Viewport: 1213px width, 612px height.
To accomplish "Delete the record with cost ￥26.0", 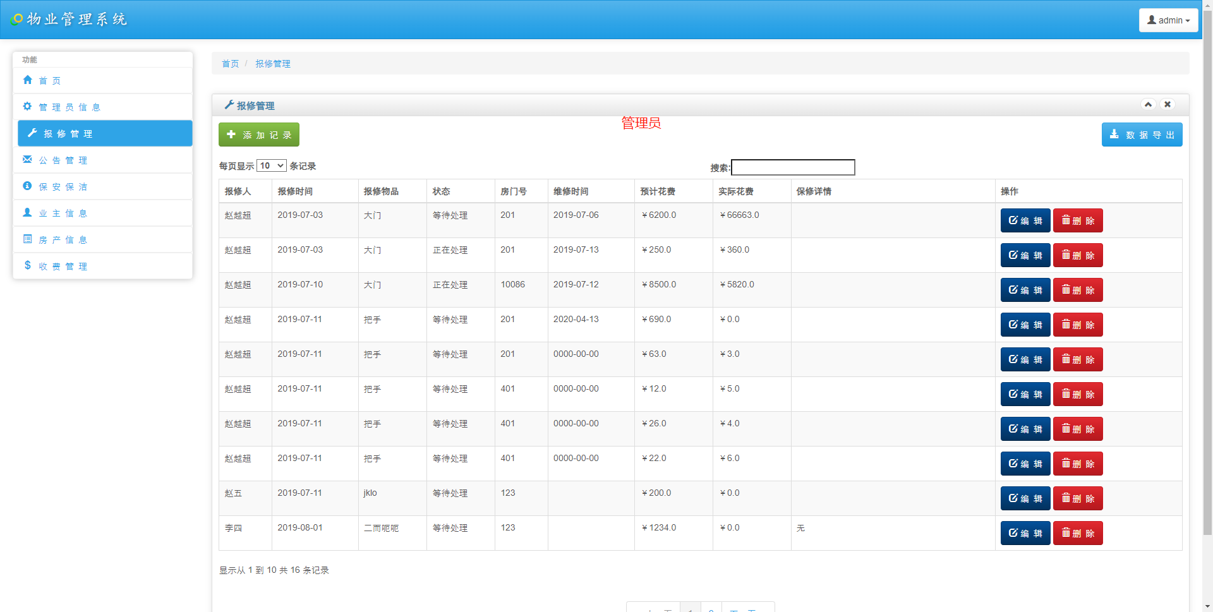I will 1078,429.
